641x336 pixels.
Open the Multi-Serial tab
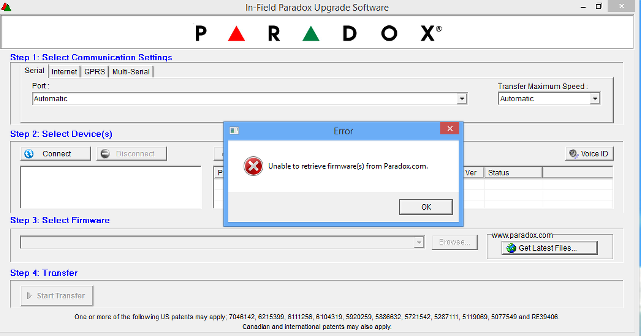[x=131, y=72]
